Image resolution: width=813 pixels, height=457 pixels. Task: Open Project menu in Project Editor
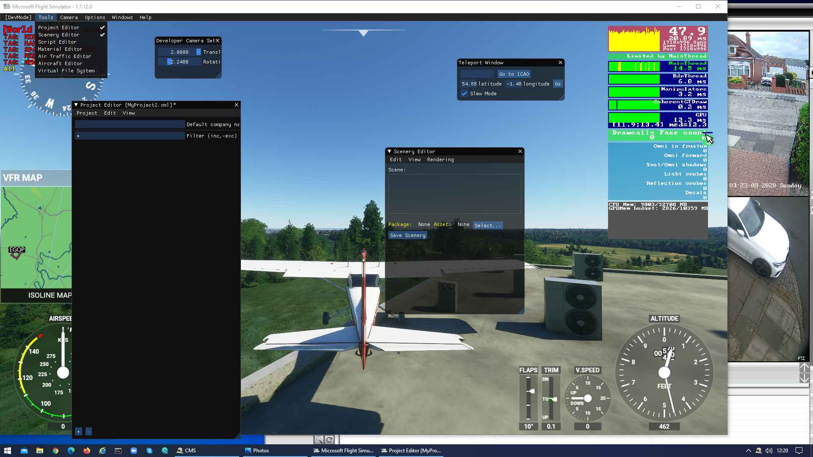coord(87,113)
